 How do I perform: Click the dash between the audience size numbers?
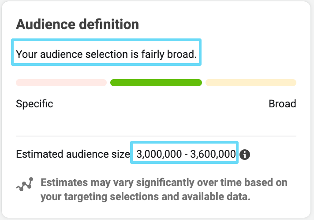tap(186, 155)
